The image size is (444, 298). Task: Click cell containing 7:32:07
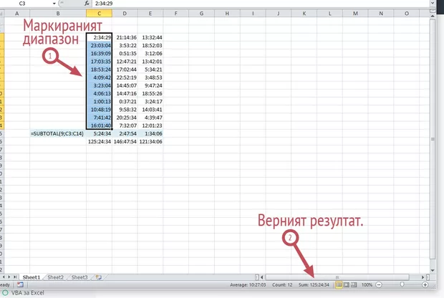coord(125,125)
